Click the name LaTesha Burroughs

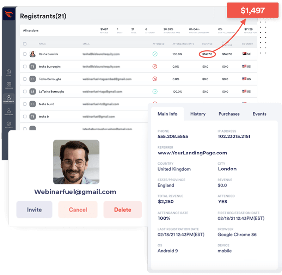tap(51, 92)
